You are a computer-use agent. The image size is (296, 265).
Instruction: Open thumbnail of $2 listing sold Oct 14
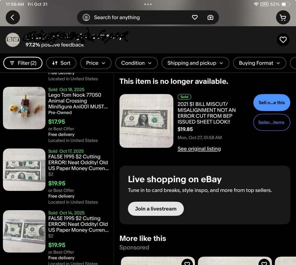pyautogui.click(x=24, y=231)
